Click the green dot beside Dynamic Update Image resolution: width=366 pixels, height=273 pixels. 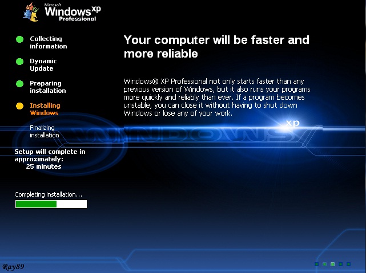pos(19,62)
